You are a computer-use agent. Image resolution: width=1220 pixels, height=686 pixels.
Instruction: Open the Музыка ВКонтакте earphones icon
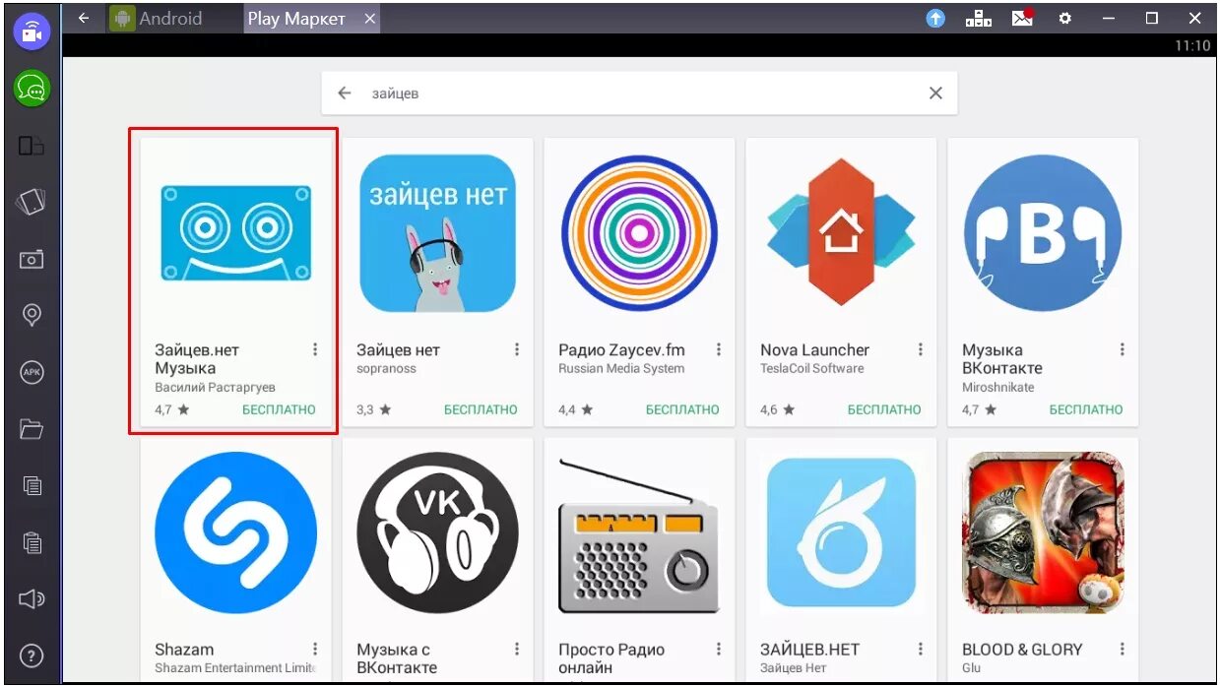click(x=1043, y=233)
